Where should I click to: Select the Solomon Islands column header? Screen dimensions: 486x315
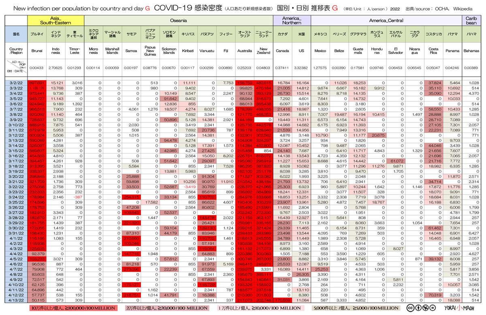coord(169,51)
